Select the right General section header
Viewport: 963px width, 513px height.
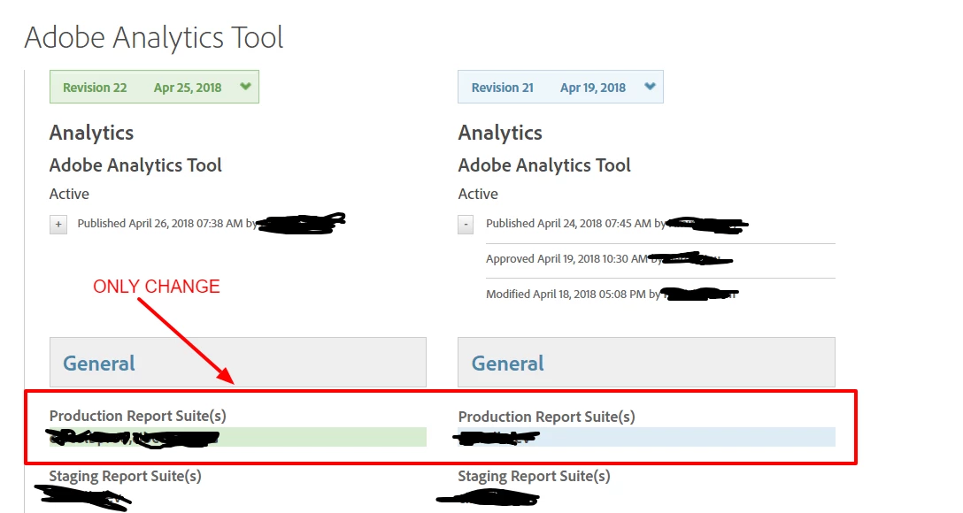(x=646, y=362)
